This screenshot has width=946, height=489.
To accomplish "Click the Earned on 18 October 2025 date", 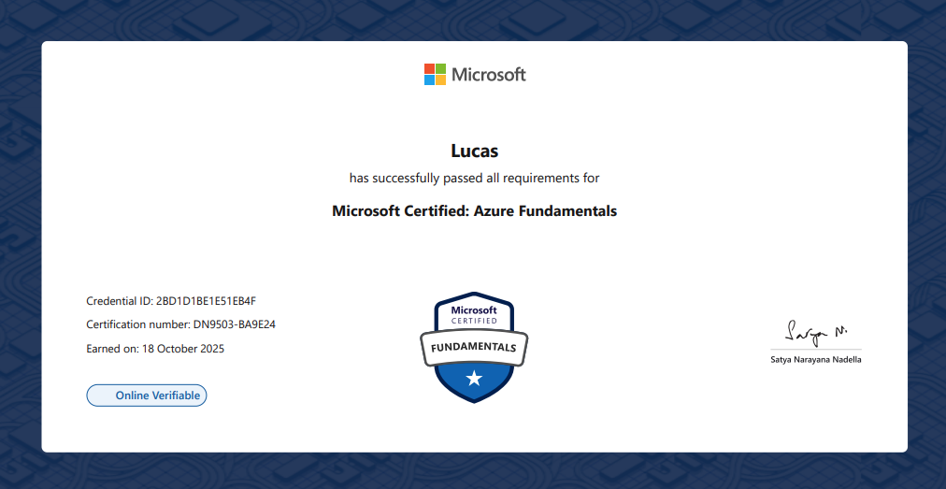I will (x=155, y=349).
